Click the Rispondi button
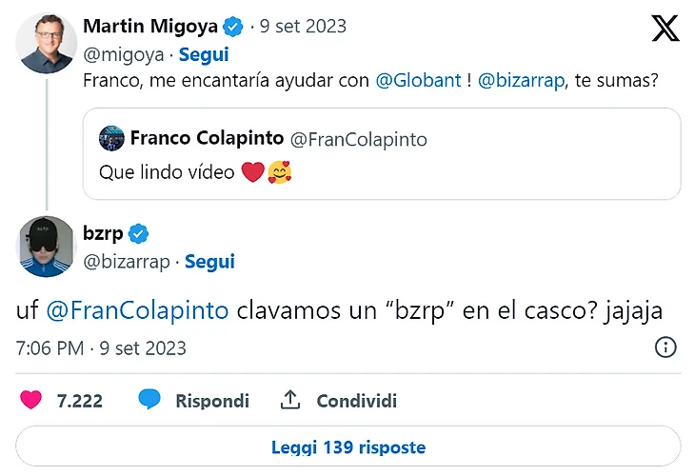The width and height of the screenshot is (695, 476). pyautogui.click(x=211, y=401)
